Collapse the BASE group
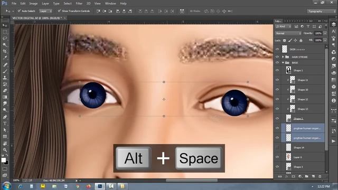 tap(283, 63)
